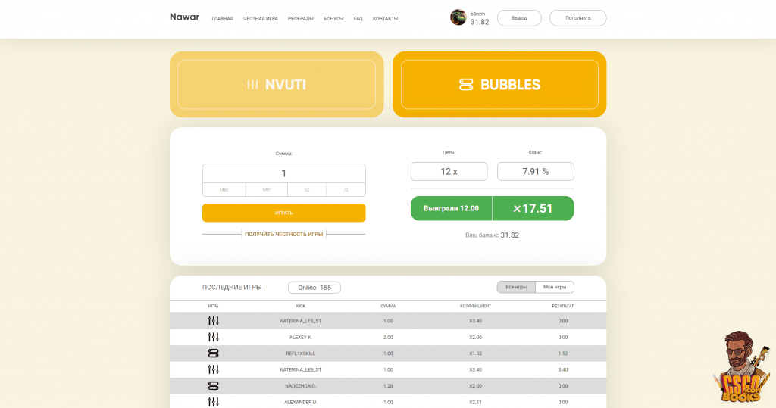This screenshot has height=408, width=776.
Task: Click the 1.28 sum cell
Action: 388,386
